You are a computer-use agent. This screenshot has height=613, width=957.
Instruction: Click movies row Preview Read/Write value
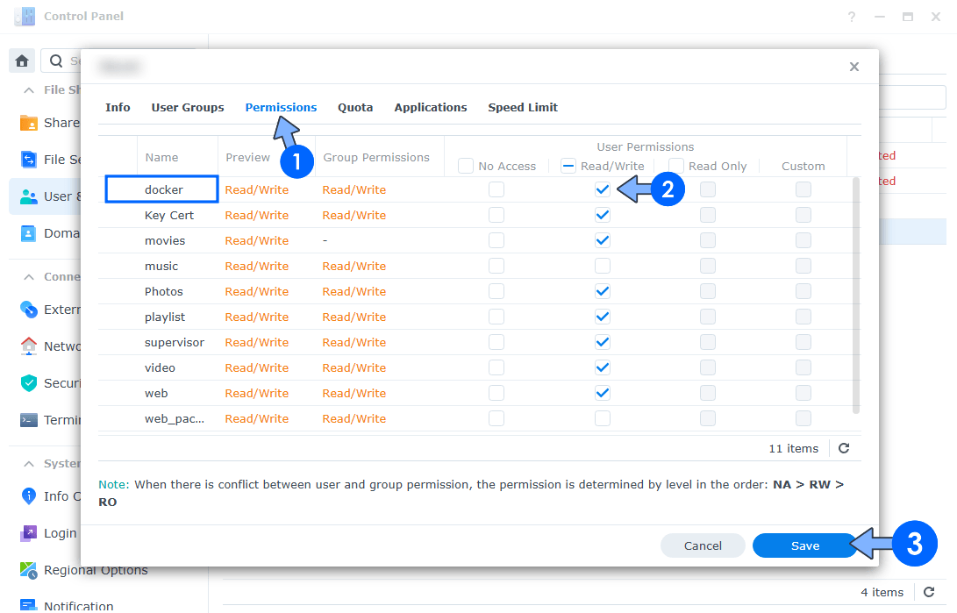coord(256,240)
